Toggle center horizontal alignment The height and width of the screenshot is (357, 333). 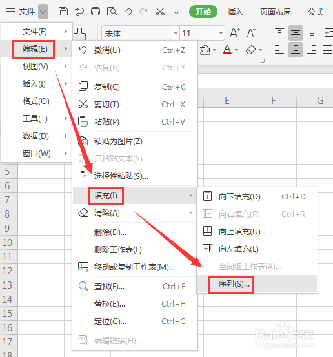point(295,50)
